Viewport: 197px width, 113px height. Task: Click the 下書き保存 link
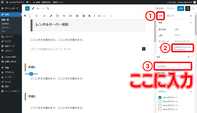[159, 8]
